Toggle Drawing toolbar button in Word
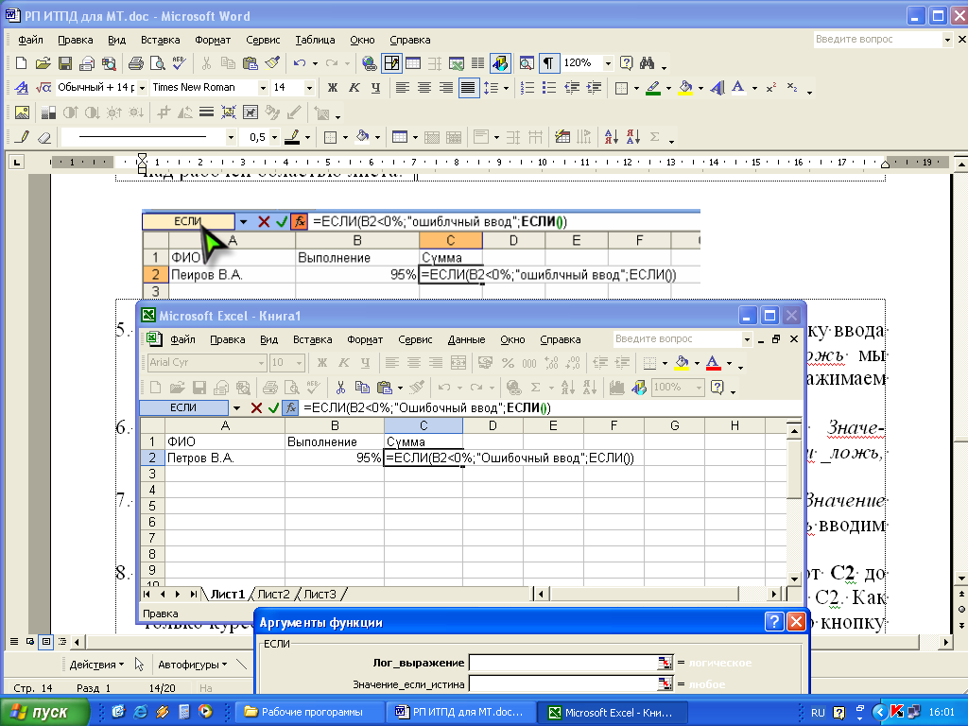Screen dimensions: 968x726 500,63
